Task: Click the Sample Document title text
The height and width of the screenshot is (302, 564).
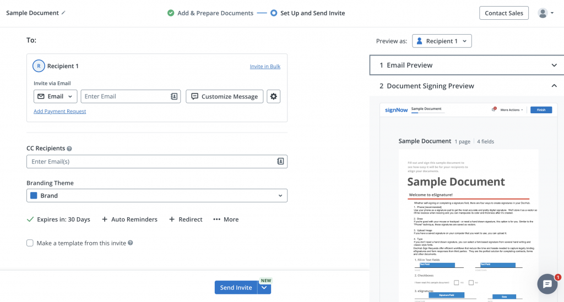Action: (x=32, y=13)
